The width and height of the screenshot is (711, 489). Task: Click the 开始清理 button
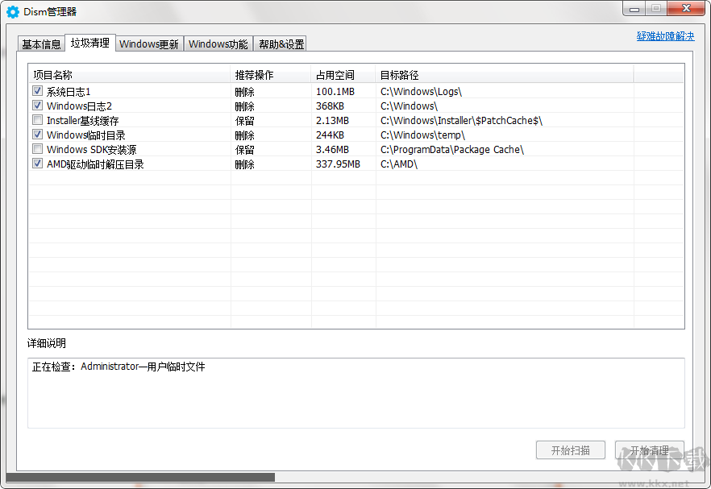click(x=649, y=450)
